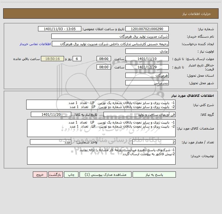Open اطلاعات تماس خریدار link
Image resolution: width=222 pixels, height=214 pixels.
point(35,44)
